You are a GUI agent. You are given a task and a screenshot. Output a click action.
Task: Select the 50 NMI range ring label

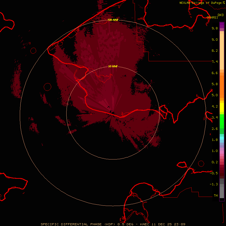click(x=113, y=66)
